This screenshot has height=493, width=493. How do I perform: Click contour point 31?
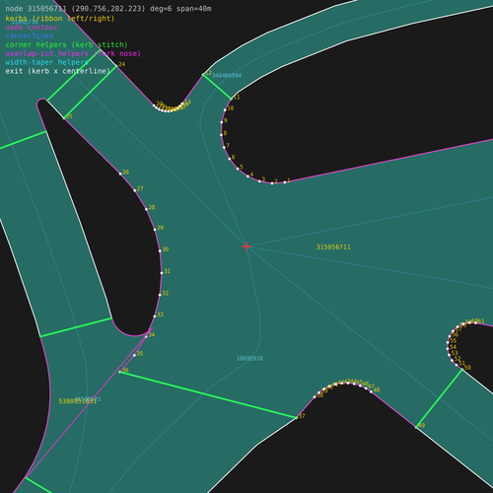162,273
